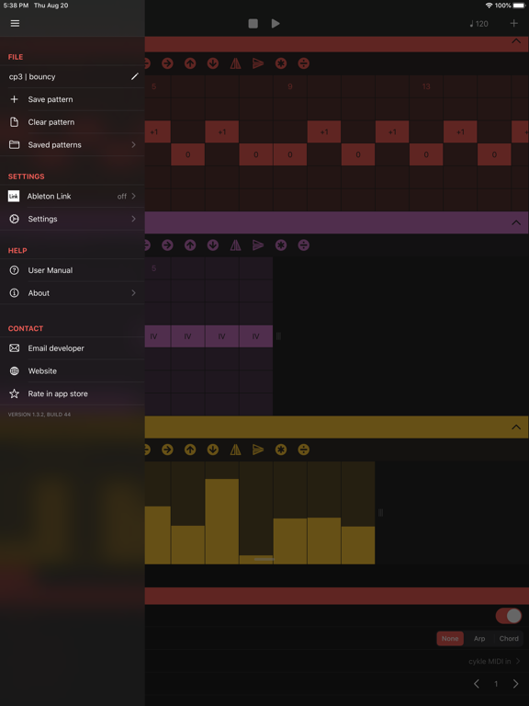Open the User Manual
The height and width of the screenshot is (706, 529).
pyautogui.click(x=72, y=270)
